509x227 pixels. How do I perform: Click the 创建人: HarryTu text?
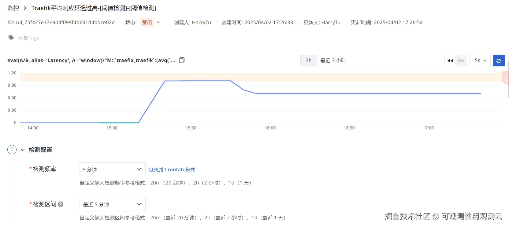192,22
